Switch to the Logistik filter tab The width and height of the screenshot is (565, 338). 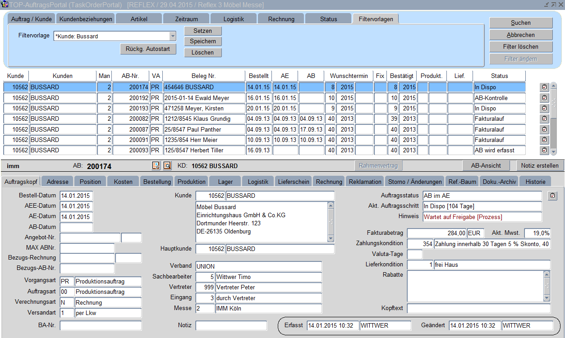point(234,19)
